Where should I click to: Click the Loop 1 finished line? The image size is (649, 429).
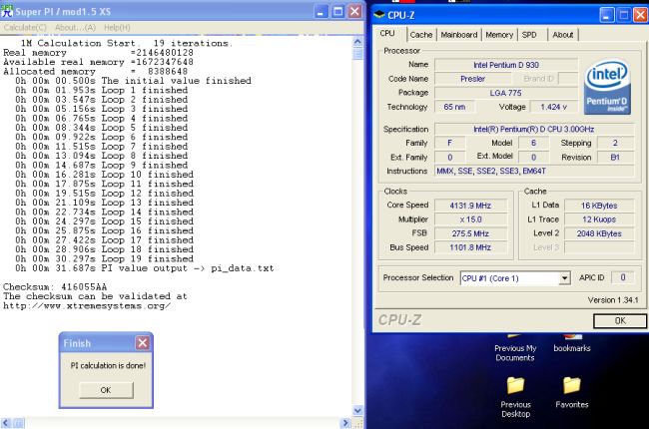point(102,90)
